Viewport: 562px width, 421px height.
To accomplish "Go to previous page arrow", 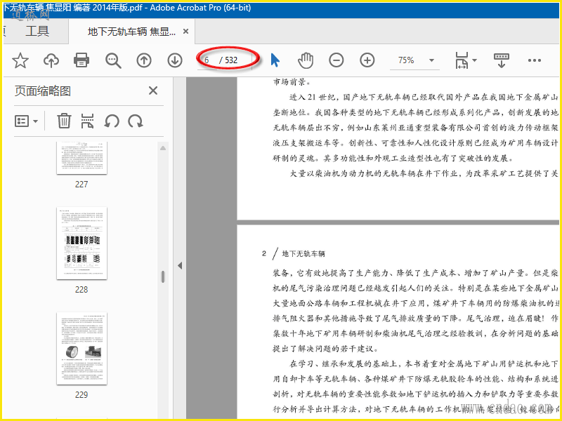I will coord(144,60).
